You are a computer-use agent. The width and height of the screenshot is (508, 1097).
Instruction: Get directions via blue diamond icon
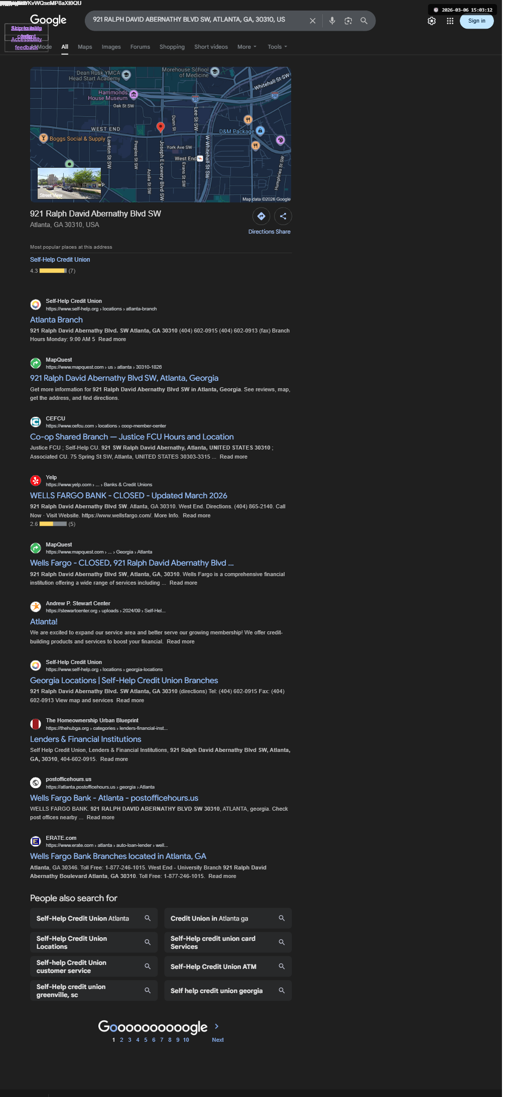[x=261, y=216]
